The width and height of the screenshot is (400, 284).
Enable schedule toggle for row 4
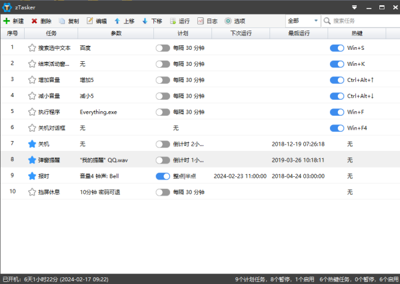point(163,96)
